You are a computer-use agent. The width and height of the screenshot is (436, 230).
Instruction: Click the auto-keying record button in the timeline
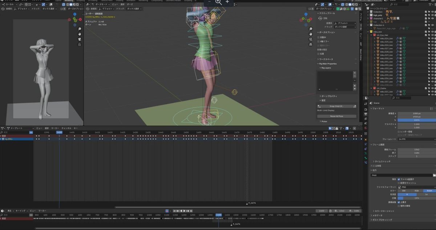[x=167, y=211]
